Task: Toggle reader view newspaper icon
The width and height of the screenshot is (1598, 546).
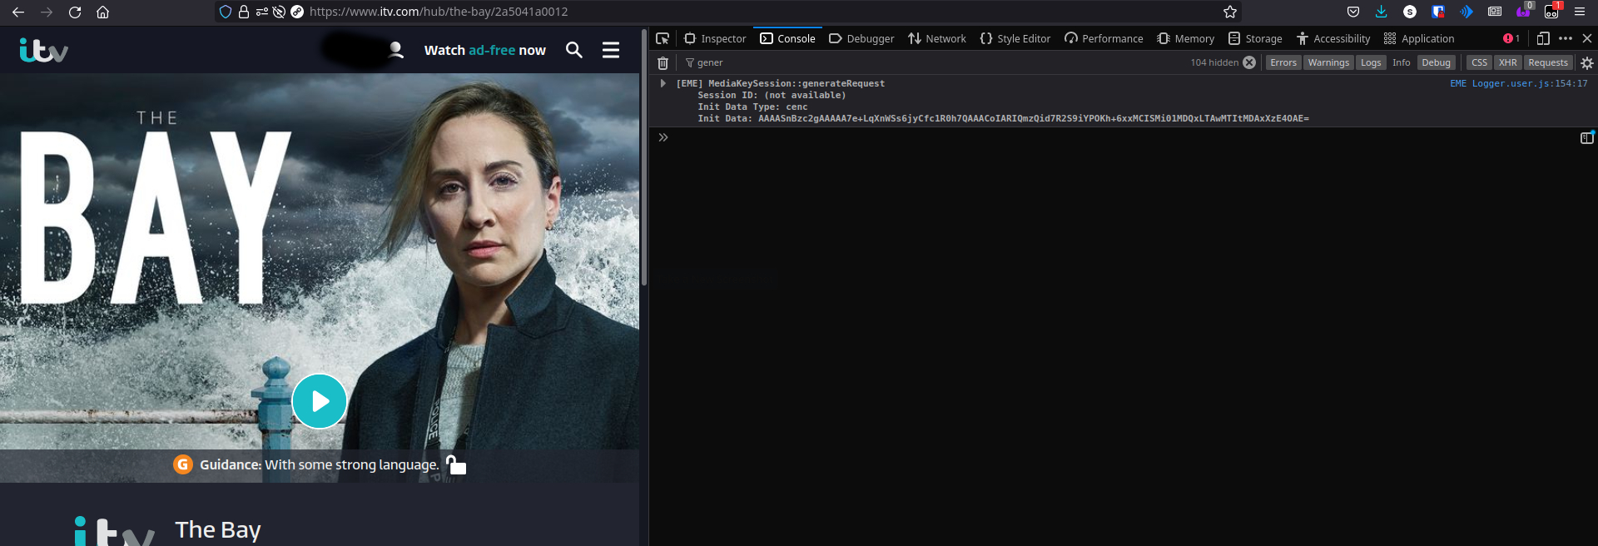Action: click(x=1495, y=12)
